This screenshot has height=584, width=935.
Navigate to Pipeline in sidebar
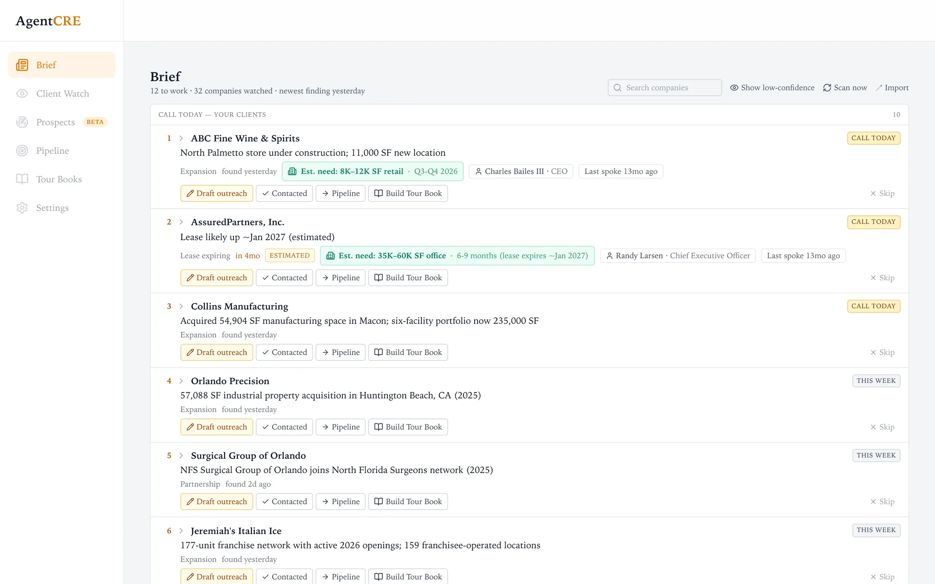62,151
